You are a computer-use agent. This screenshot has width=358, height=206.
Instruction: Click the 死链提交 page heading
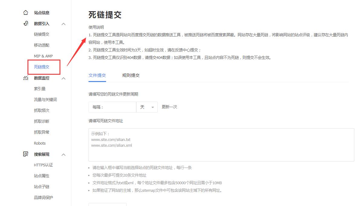pos(105,15)
